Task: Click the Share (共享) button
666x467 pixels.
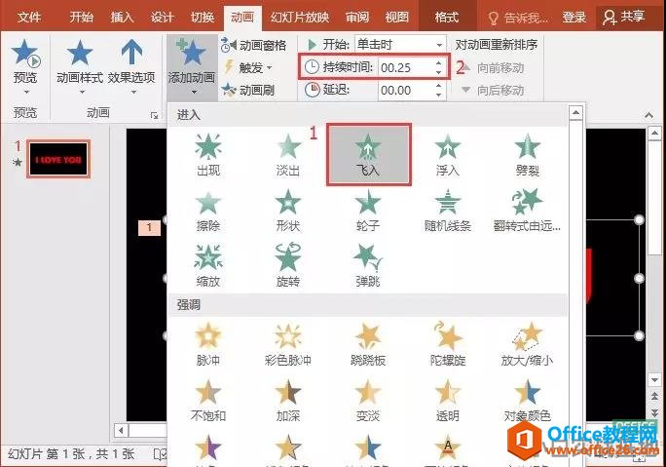Action: pyautogui.click(x=623, y=17)
